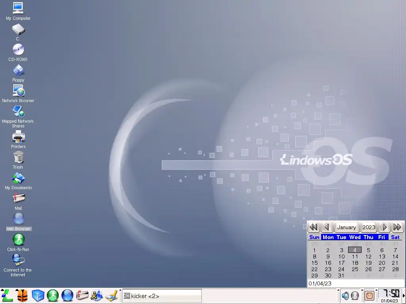Select January 7 in the calendar
The width and height of the screenshot is (406, 304).
395,250
